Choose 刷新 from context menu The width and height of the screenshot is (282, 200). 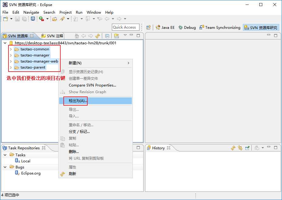point(96,174)
